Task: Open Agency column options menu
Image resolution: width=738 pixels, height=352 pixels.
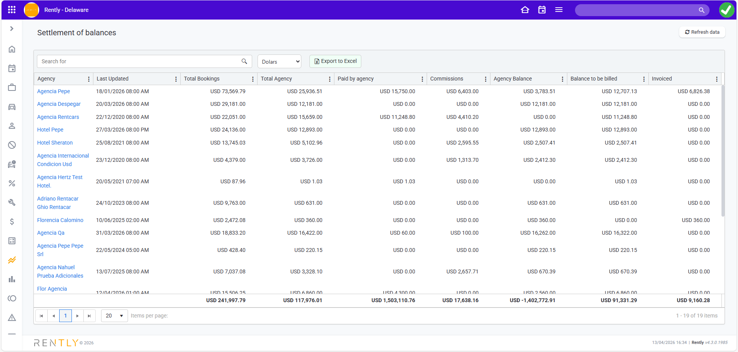Action: click(89, 79)
